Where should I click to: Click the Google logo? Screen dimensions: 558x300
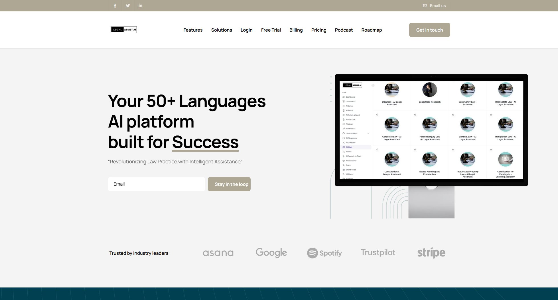[x=271, y=252]
